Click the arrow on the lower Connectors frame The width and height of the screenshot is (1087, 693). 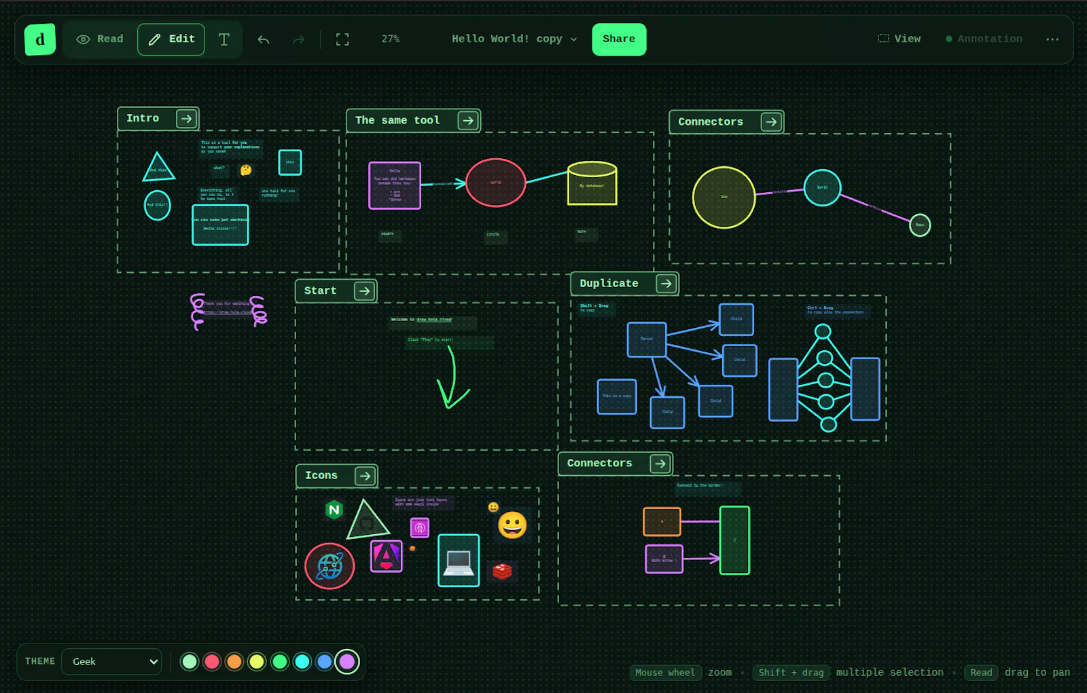click(x=660, y=464)
